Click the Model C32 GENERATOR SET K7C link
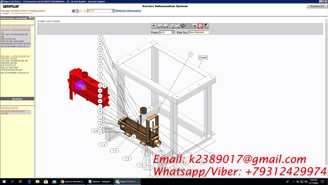 (22, 13)
